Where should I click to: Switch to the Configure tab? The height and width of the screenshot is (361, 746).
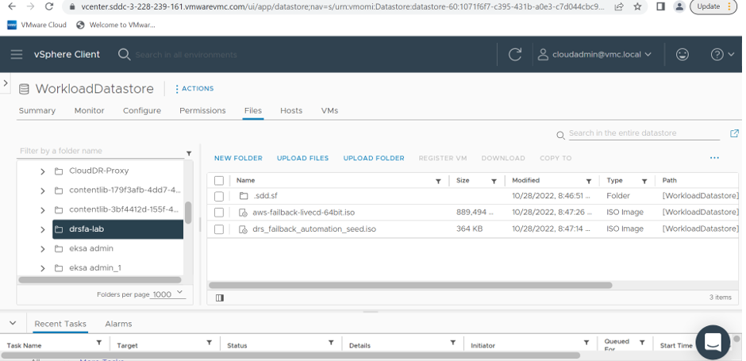[142, 110]
